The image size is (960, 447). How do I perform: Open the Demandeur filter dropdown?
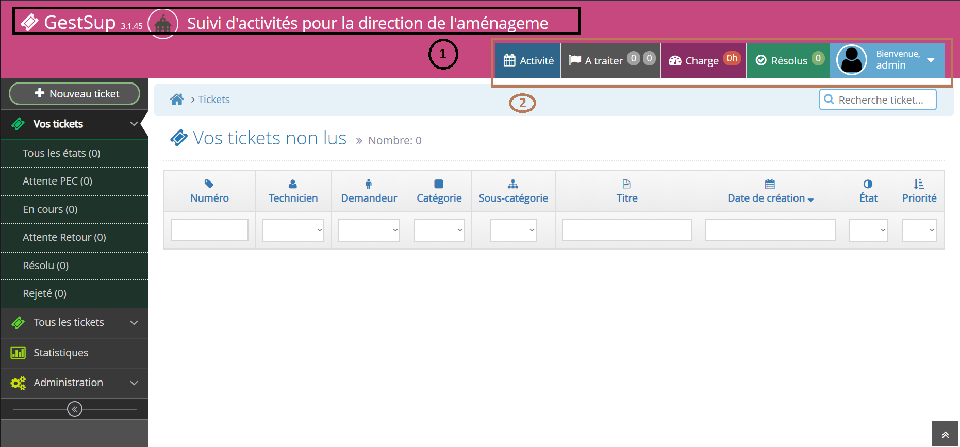point(369,230)
